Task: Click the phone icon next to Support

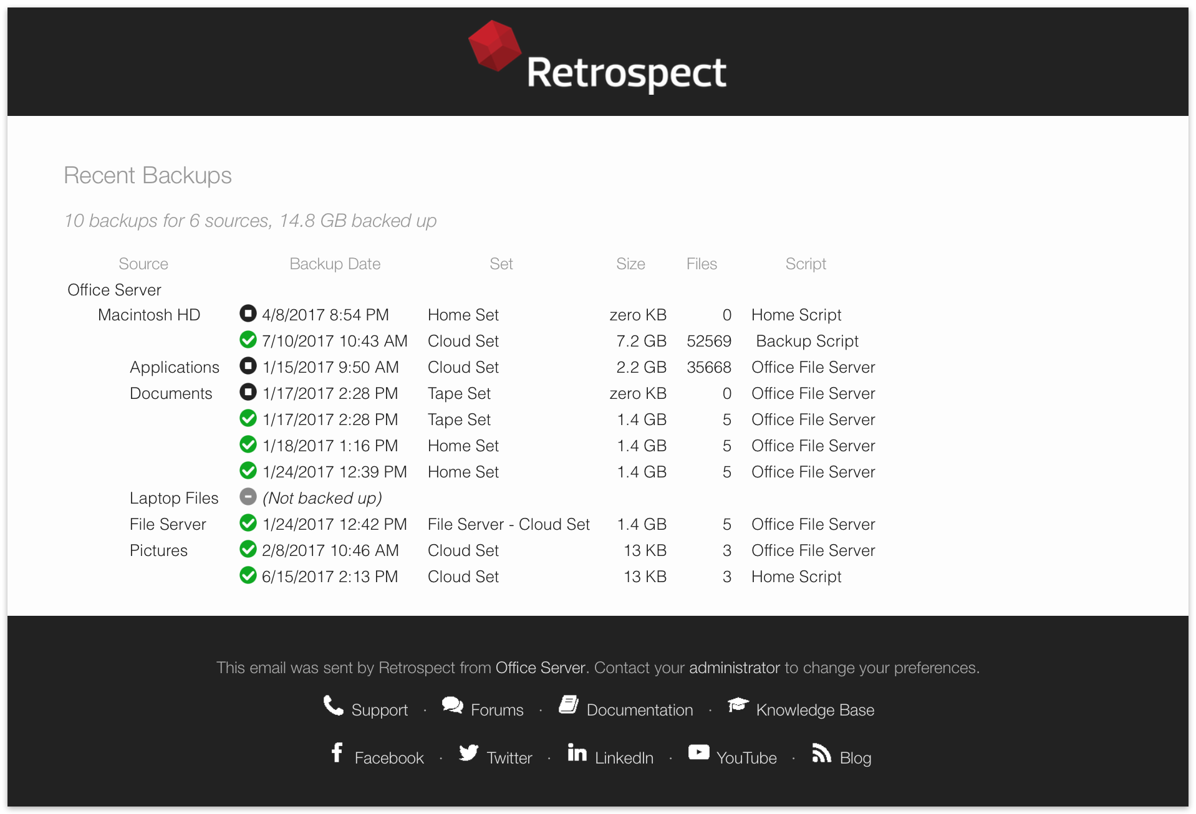Action: [x=334, y=705]
